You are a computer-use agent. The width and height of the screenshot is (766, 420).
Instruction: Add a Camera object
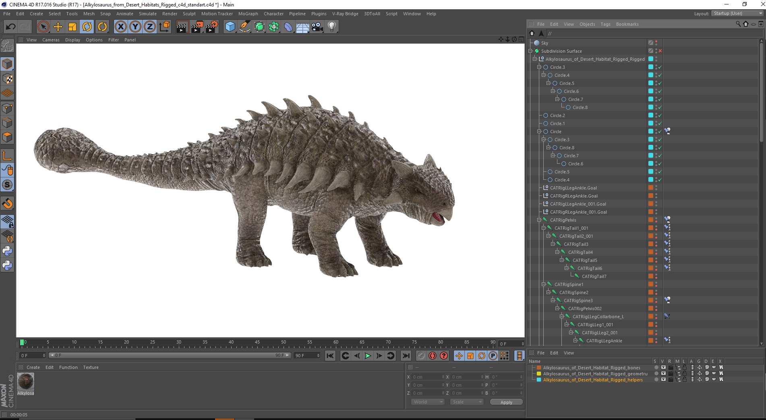[x=317, y=27]
